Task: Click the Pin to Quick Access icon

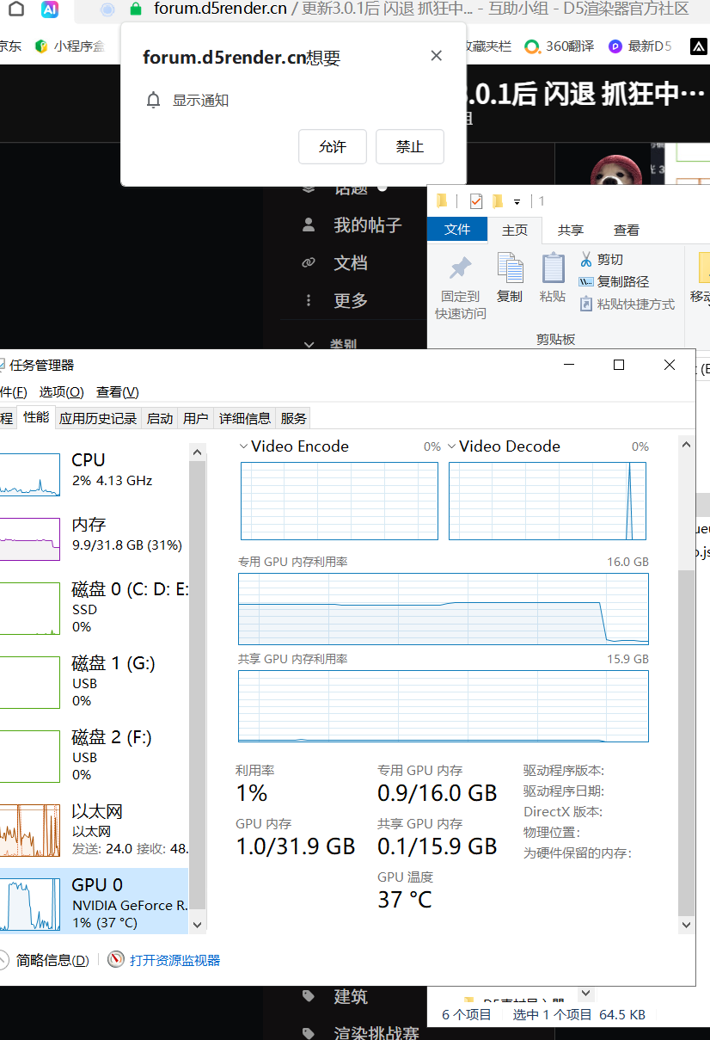Action: (x=461, y=269)
